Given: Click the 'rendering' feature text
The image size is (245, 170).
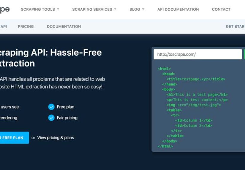Looking at the screenshot, I should click(9, 118).
